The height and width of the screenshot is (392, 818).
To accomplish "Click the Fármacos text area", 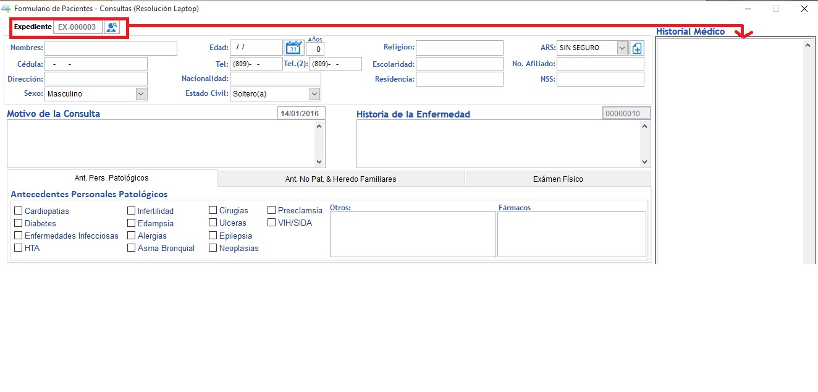I will click(571, 234).
